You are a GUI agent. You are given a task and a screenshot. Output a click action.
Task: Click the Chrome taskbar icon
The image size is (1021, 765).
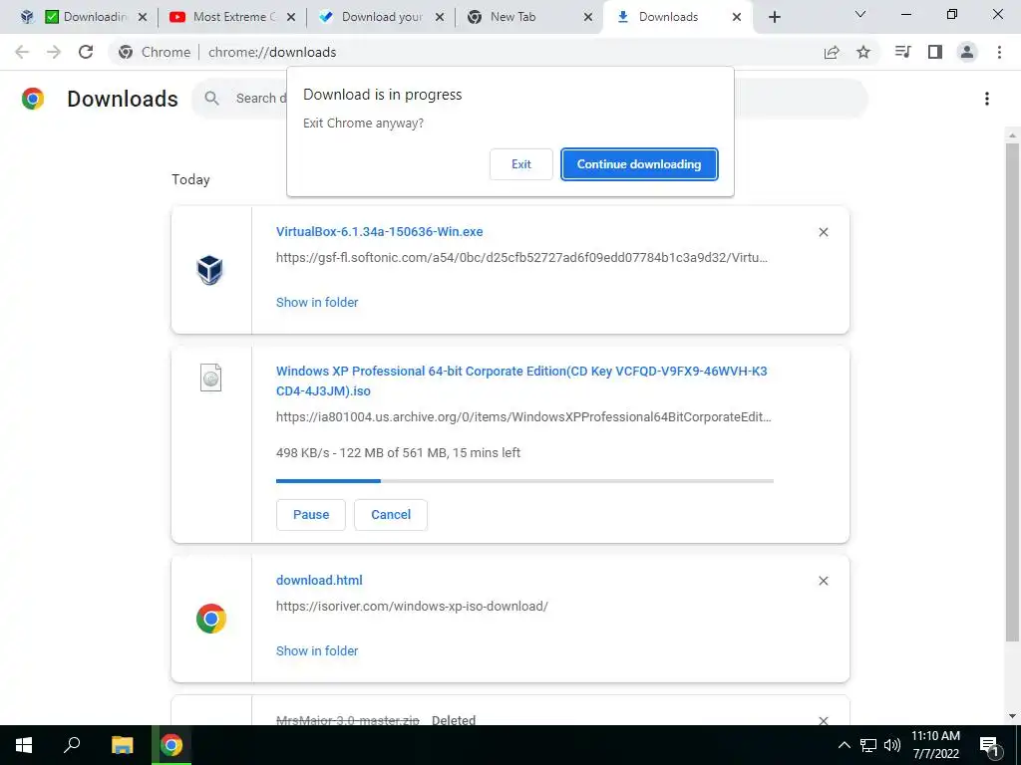coord(171,745)
